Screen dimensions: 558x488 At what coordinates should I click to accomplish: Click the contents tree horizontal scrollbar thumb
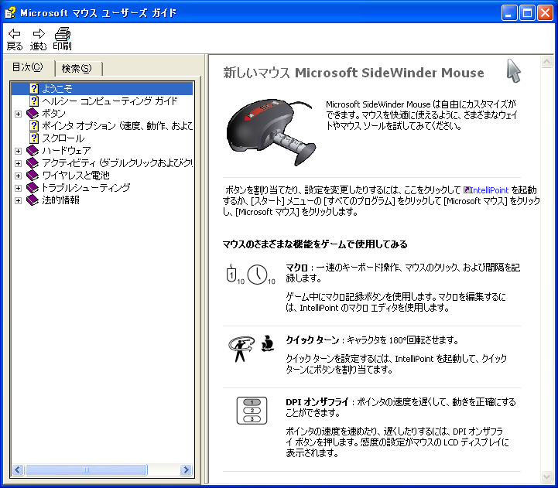86,470
